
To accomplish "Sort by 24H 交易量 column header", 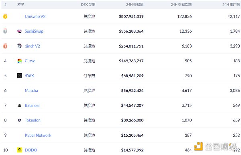I will 135,4.
